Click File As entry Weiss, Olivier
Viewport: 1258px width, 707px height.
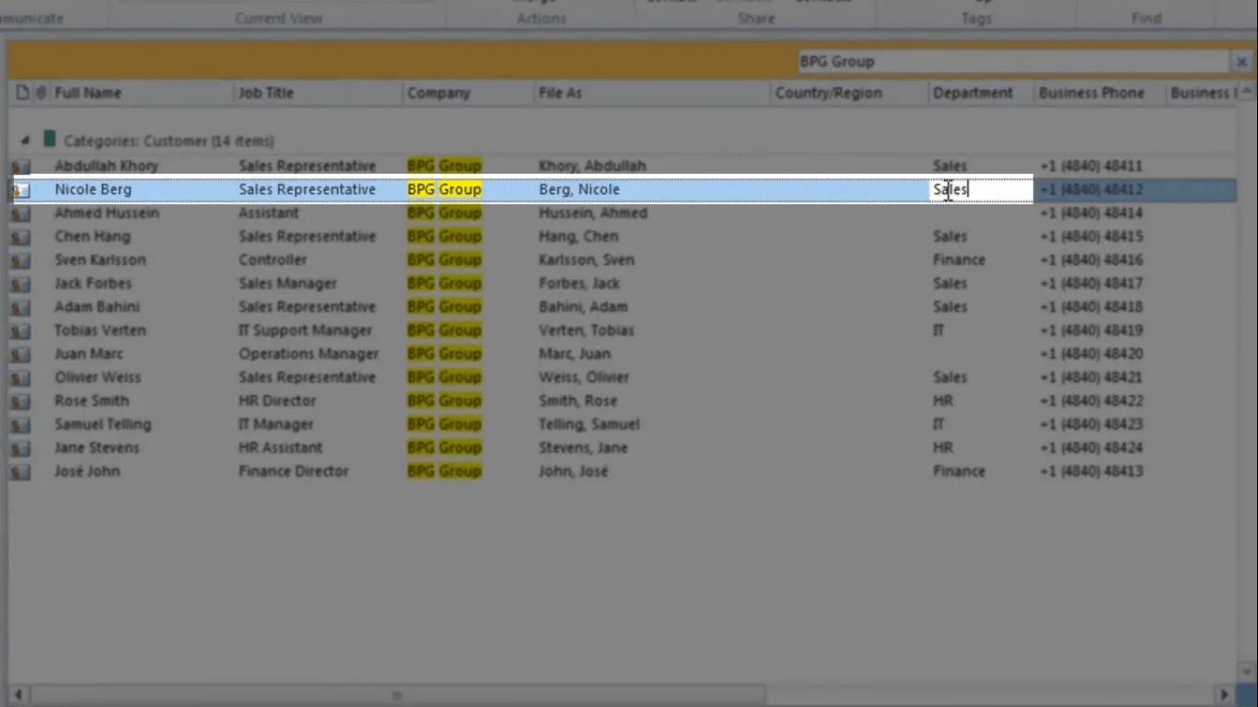[584, 377]
